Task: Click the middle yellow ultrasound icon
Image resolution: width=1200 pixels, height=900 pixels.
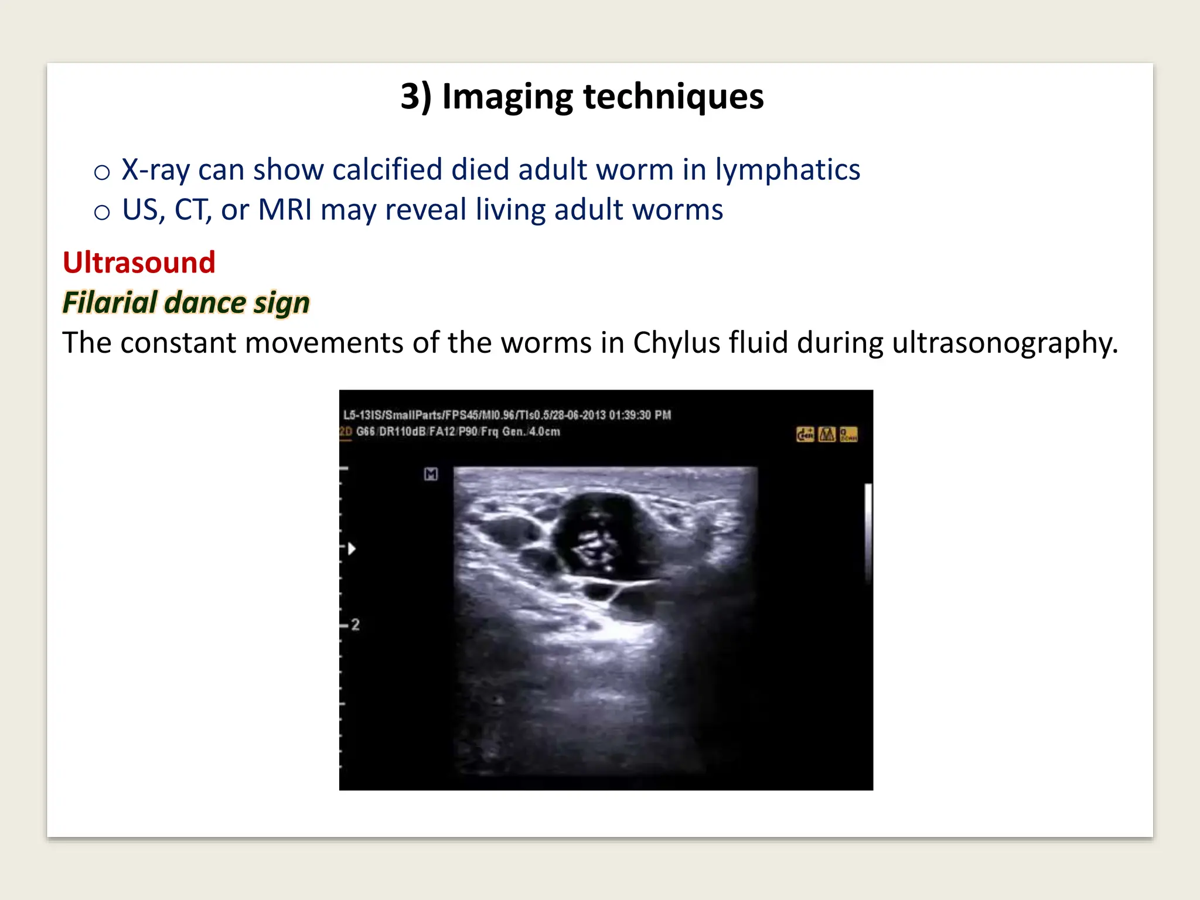Action: click(x=827, y=434)
